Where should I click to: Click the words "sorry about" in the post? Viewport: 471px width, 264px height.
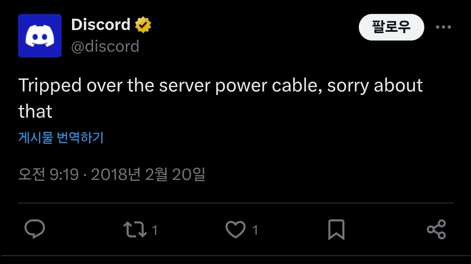click(x=375, y=85)
